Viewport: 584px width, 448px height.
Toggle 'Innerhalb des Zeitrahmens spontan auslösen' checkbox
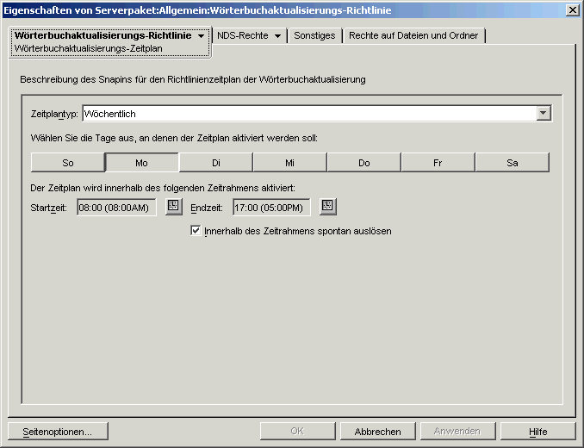pyautogui.click(x=196, y=231)
